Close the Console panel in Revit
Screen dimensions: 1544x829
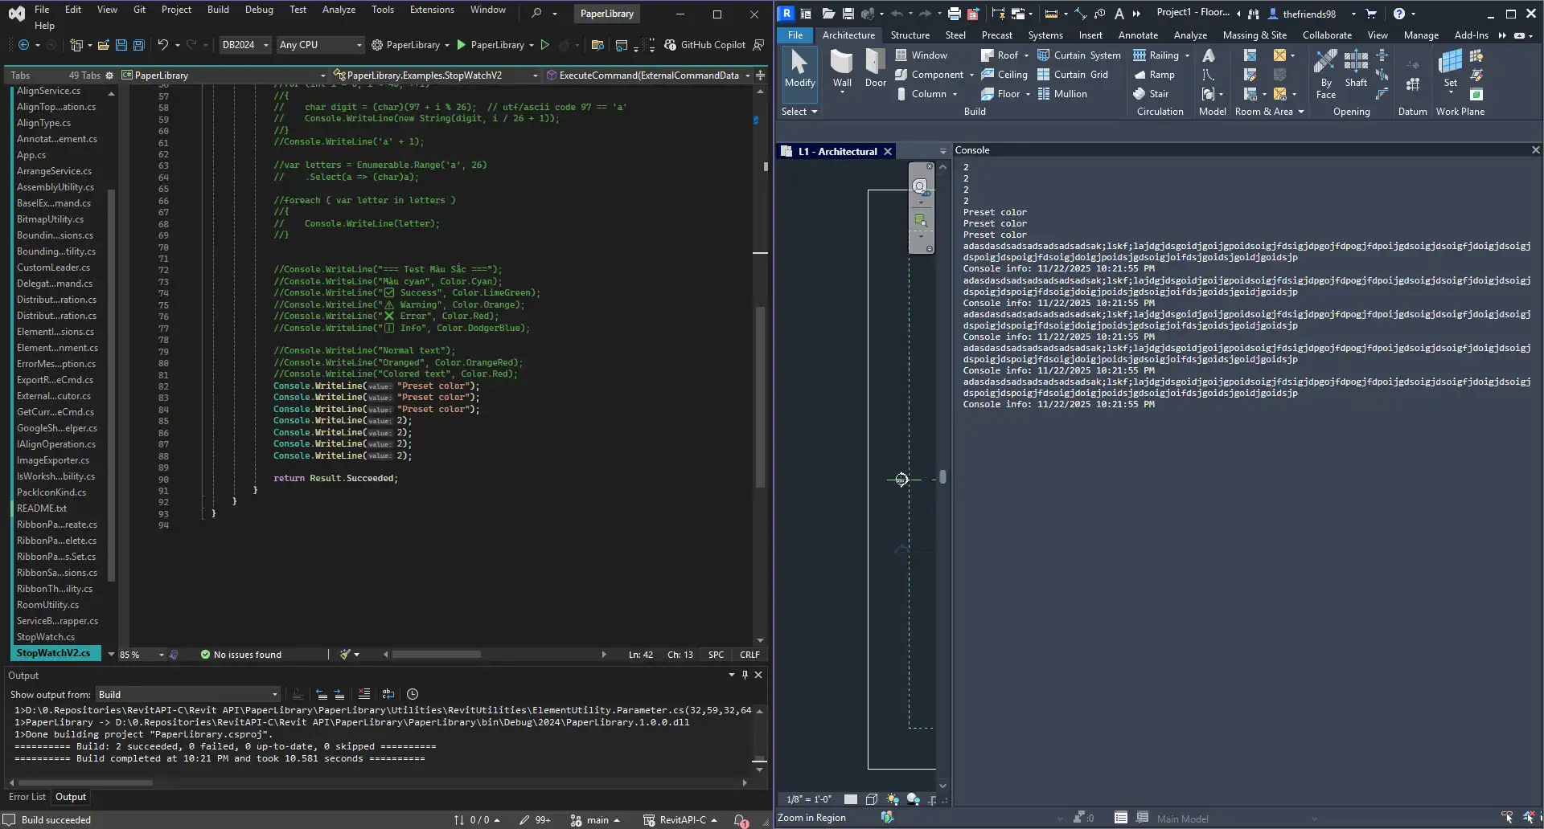point(1535,149)
